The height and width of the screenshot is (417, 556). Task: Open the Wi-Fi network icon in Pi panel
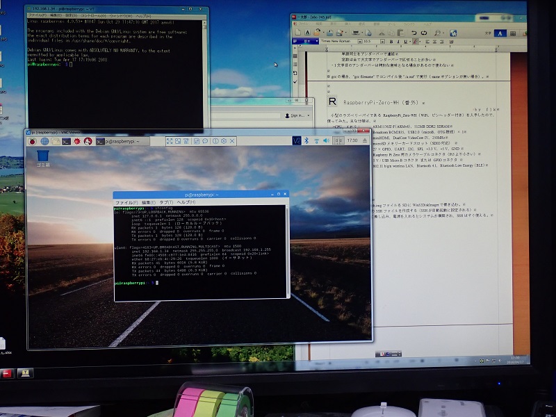pos(317,140)
